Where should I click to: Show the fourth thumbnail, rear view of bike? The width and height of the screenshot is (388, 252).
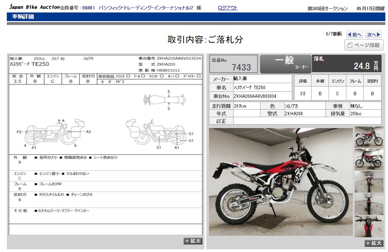click(x=369, y=204)
